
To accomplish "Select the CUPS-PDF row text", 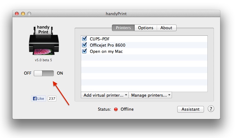I will pyautogui.click(x=99, y=39).
